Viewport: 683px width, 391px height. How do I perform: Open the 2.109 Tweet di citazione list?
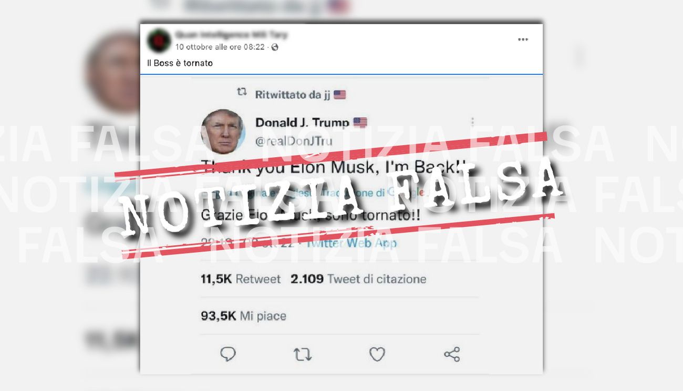click(x=358, y=279)
